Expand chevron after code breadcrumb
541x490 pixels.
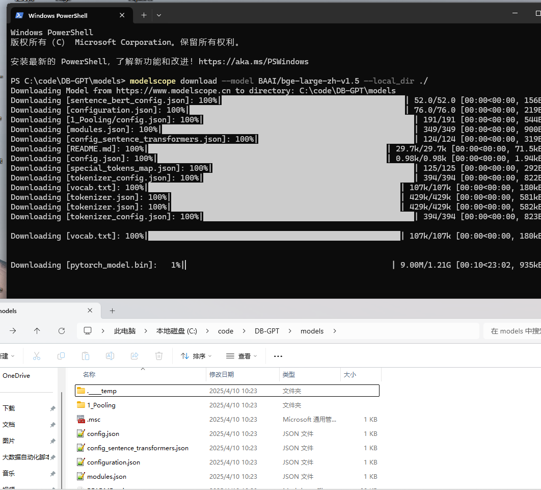pyautogui.click(x=244, y=331)
